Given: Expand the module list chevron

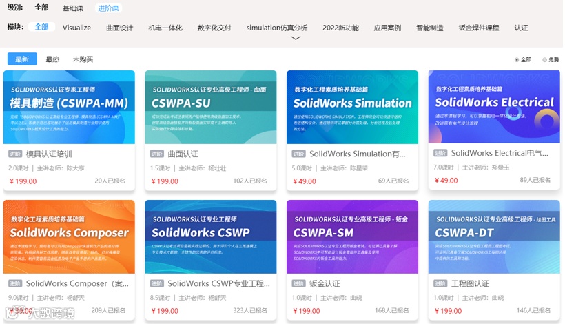Looking at the screenshot, I should click(x=296, y=38).
